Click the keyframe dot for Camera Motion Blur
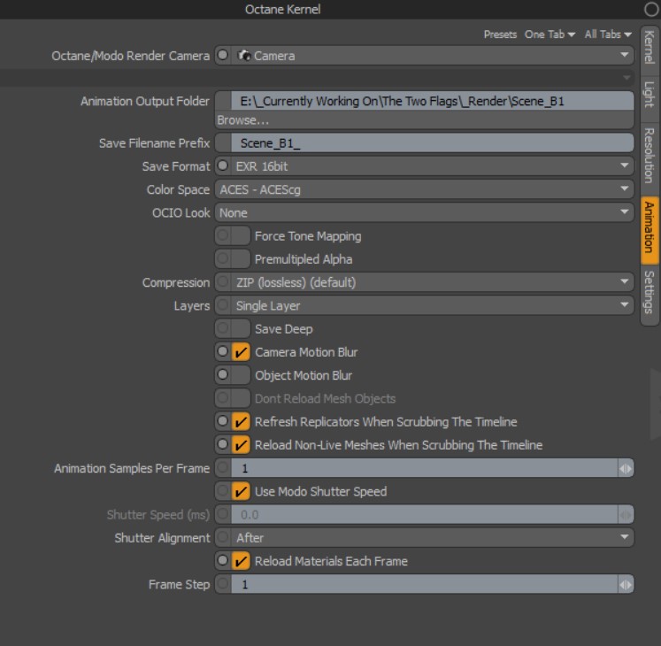Image resolution: width=661 pixels, height=646 pixels. point(222,352)
